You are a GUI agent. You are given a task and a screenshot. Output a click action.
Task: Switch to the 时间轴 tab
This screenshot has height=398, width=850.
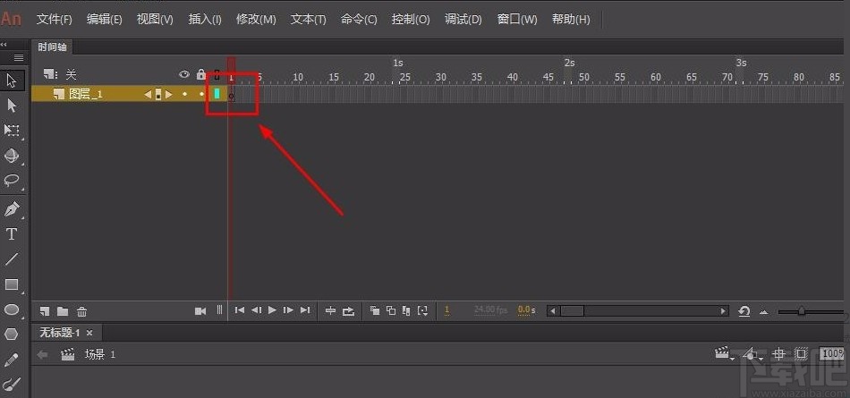pyautogui.click(x=52, y=47)
